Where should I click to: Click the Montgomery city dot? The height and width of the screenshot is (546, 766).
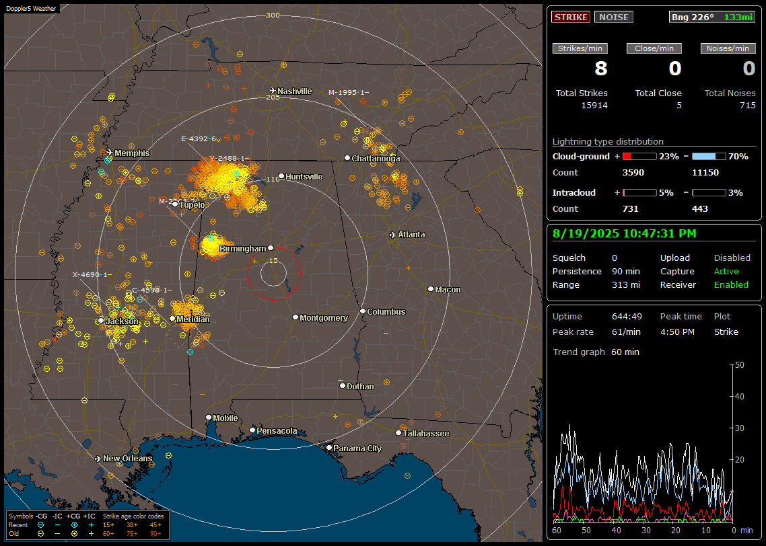[295, 317]
